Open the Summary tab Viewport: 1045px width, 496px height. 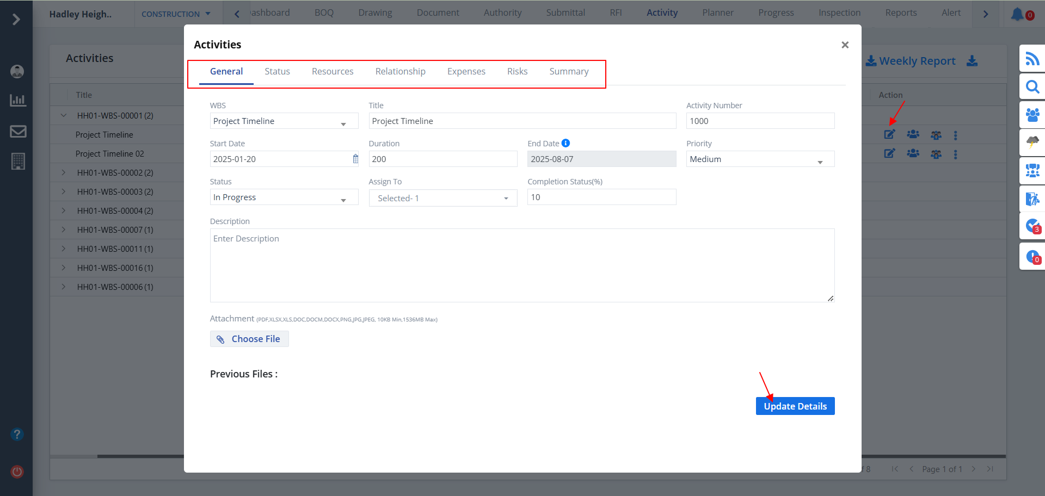(569, 72)
